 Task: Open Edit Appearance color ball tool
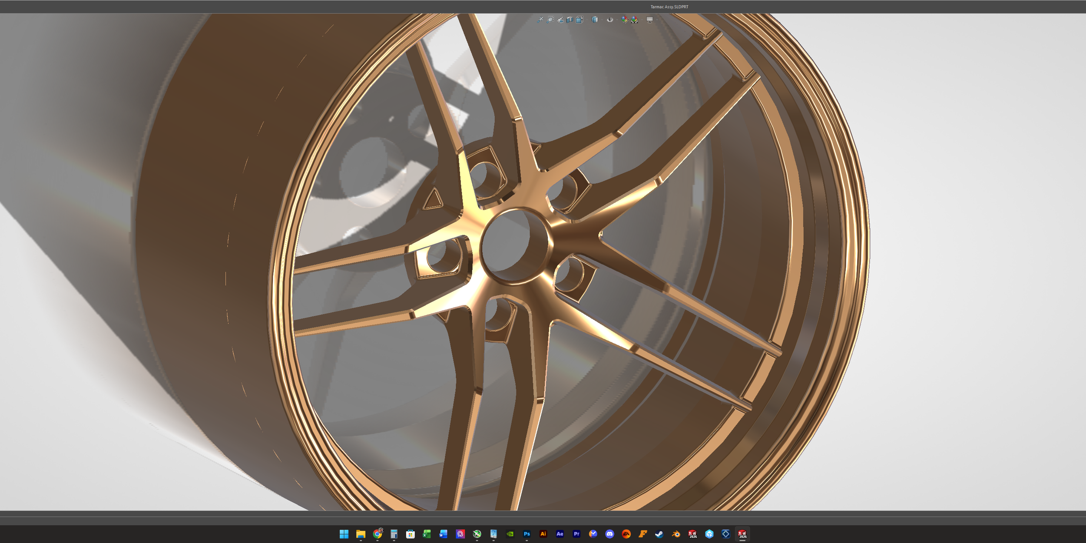click(x=625, y=20)
